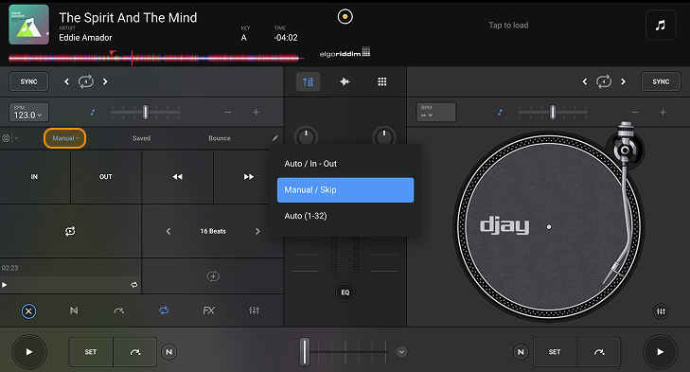Open the FX panel on left deck

point(208,310)
